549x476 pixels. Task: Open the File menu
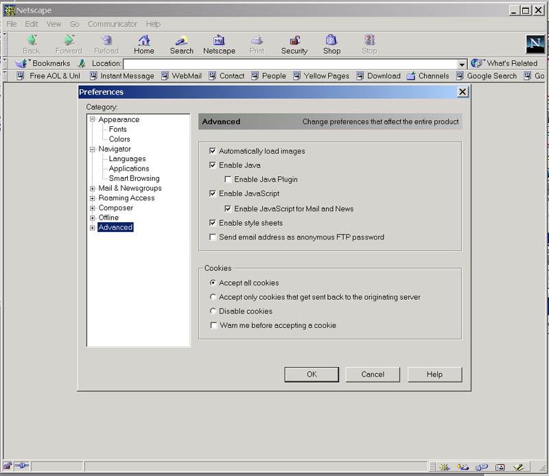12,24
